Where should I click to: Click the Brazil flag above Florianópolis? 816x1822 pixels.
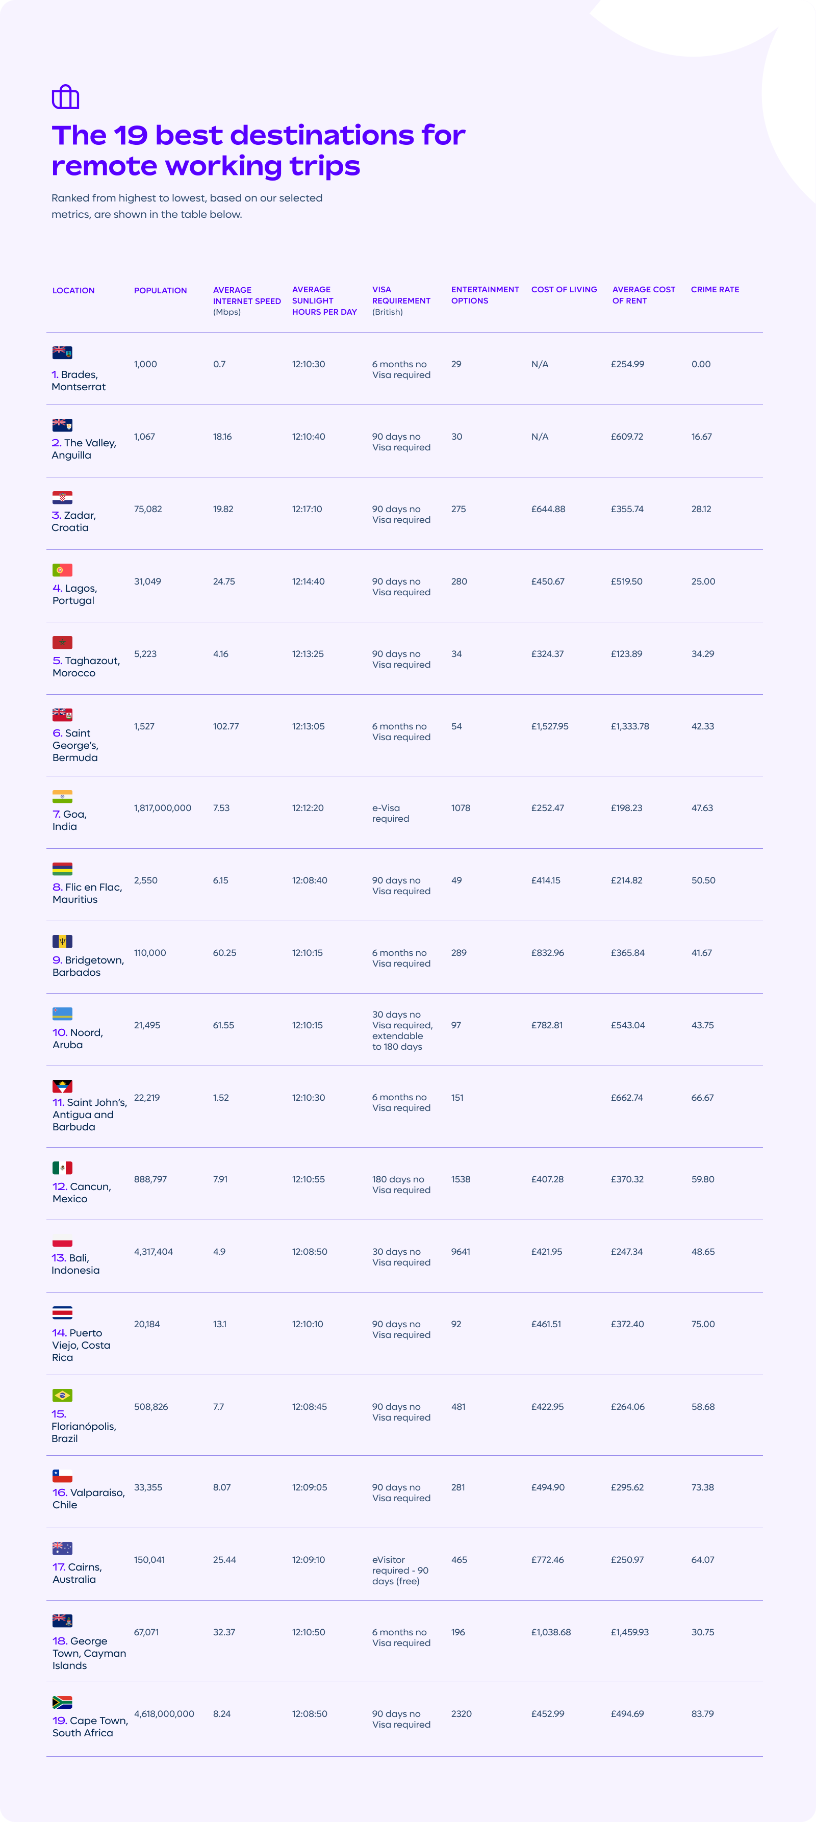click(62, 1396)
